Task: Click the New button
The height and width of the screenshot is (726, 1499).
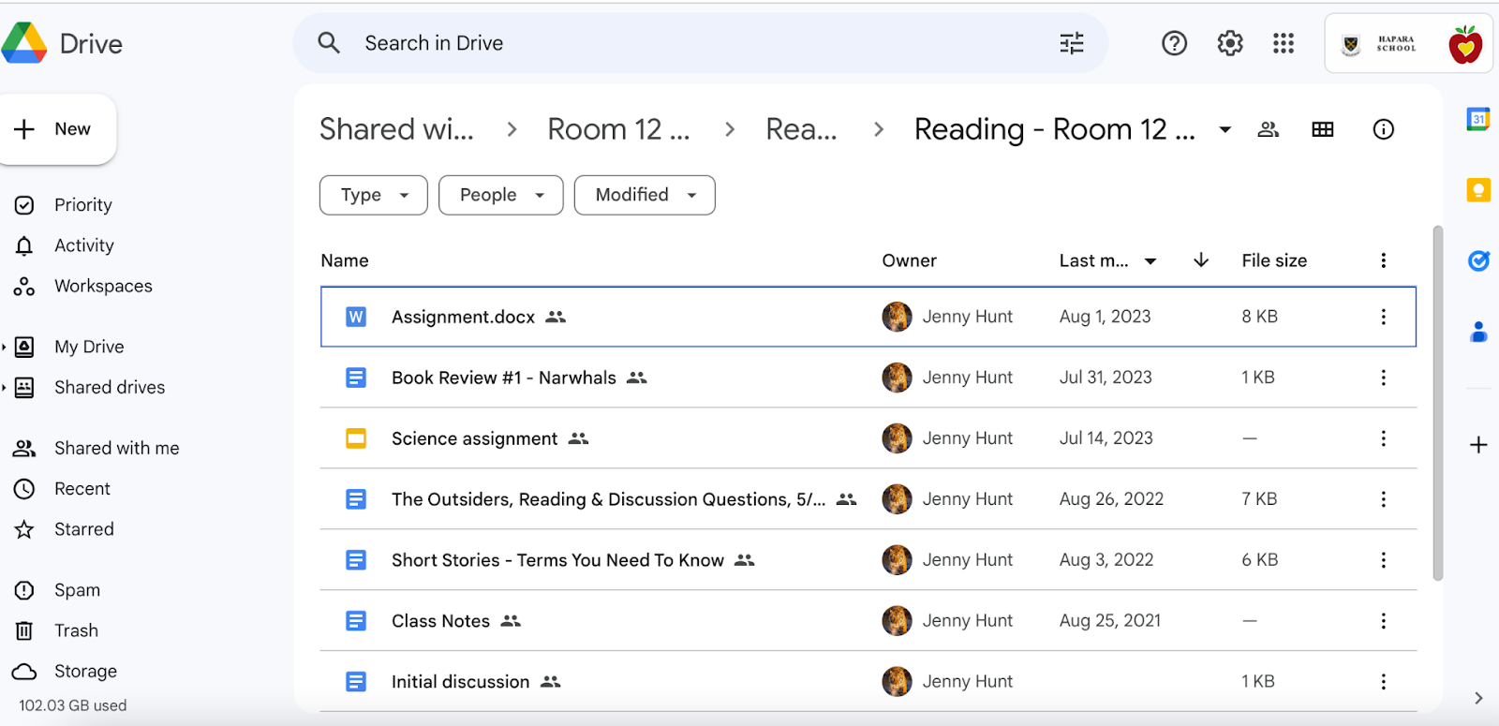Action: 56,129
